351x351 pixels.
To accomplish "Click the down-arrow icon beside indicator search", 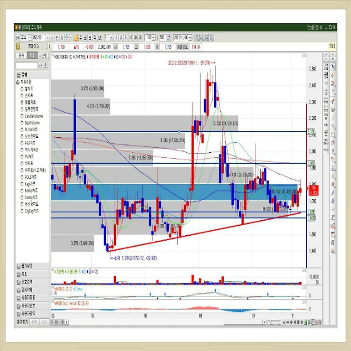I will tap(46, 65).
